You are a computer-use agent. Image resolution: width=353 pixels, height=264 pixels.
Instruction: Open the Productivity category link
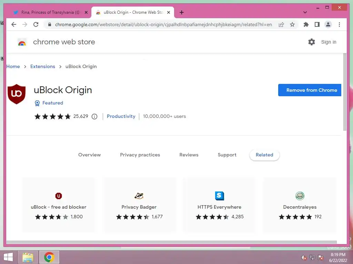click(121, 116)
